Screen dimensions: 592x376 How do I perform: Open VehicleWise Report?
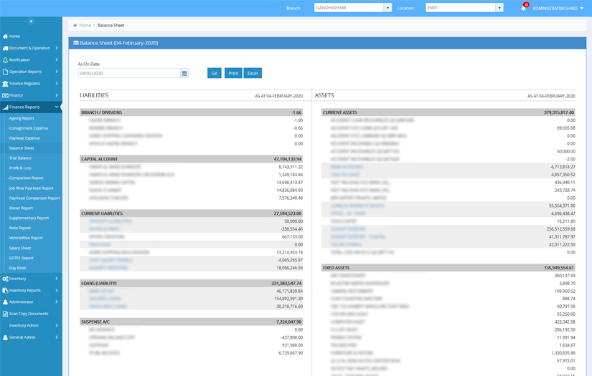[x=26, y=238]
